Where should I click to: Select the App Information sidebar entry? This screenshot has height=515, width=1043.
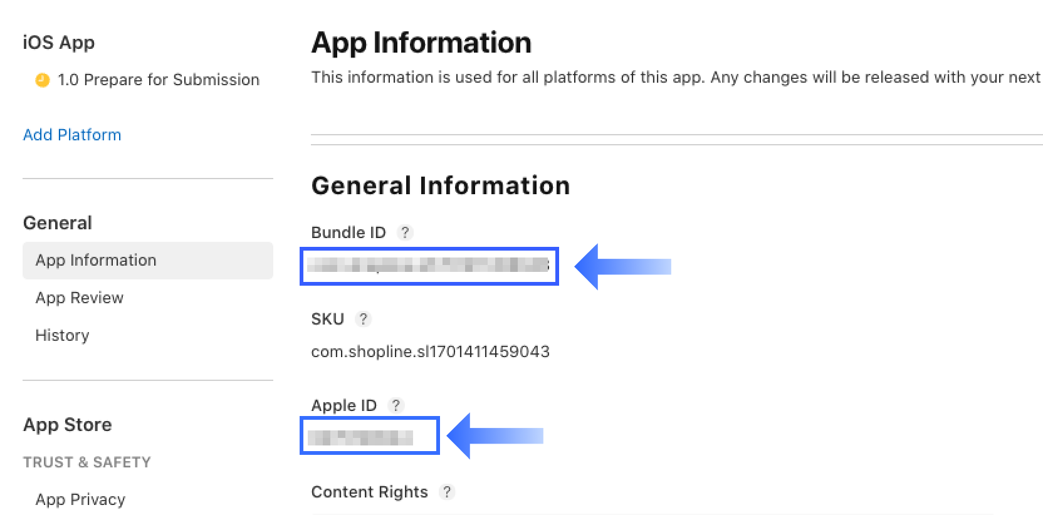click(95, 260)
